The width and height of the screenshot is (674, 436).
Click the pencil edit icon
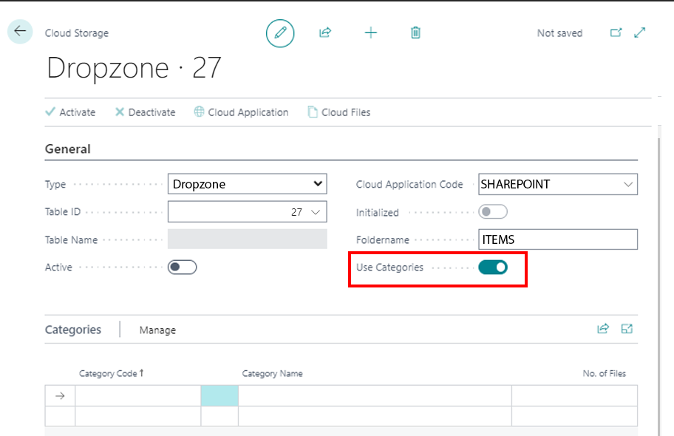click(x=280, y=33)
